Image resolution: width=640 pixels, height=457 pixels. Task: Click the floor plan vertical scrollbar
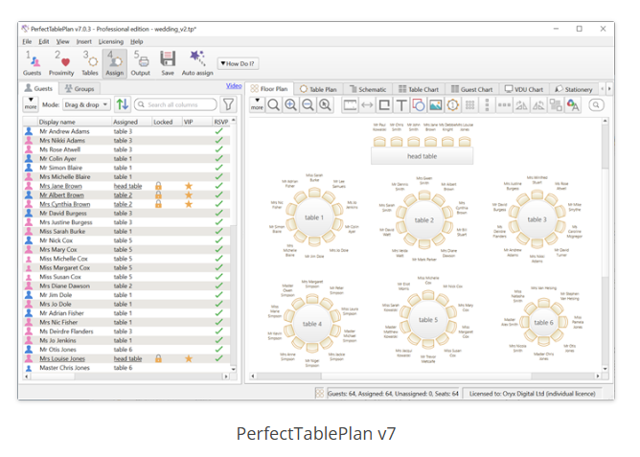click(x=606, y=245)
